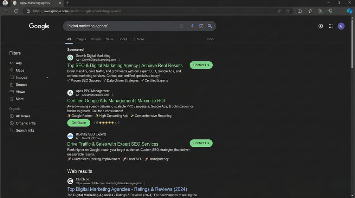Open options dots beside ApexPerformance.com
This screenshot has width=355, height=198.
pos(112,95)
